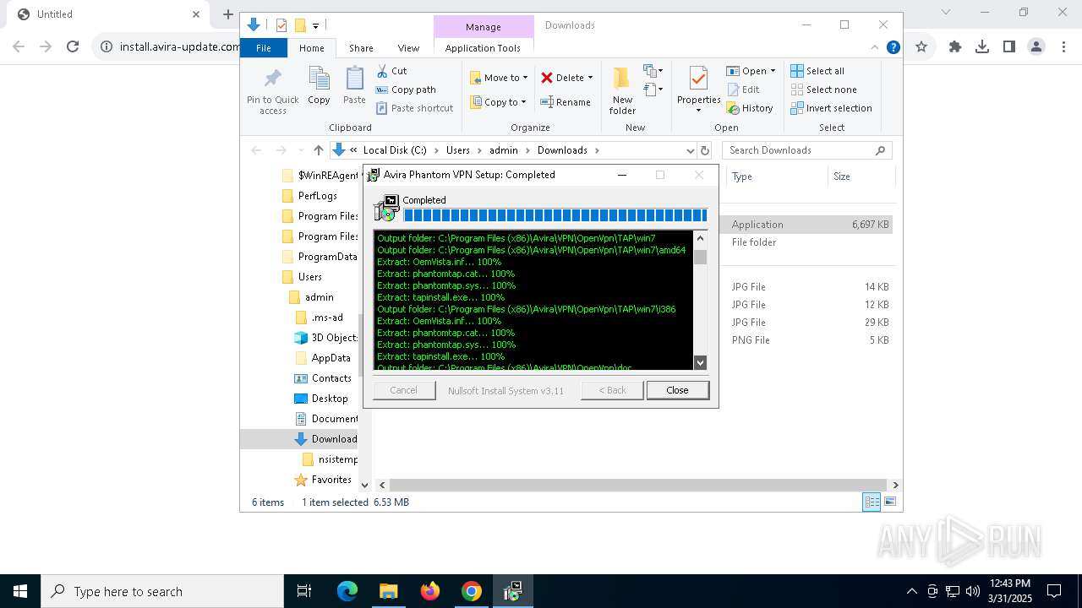Viewport: 1082px width, 608px height.
Task: Click Users in the address breadcrumb
Action: point(458,150)
